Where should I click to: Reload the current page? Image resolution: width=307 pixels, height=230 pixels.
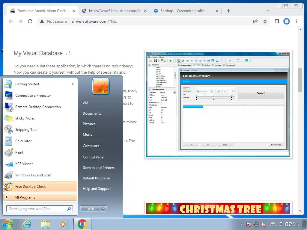pos(30,21)
